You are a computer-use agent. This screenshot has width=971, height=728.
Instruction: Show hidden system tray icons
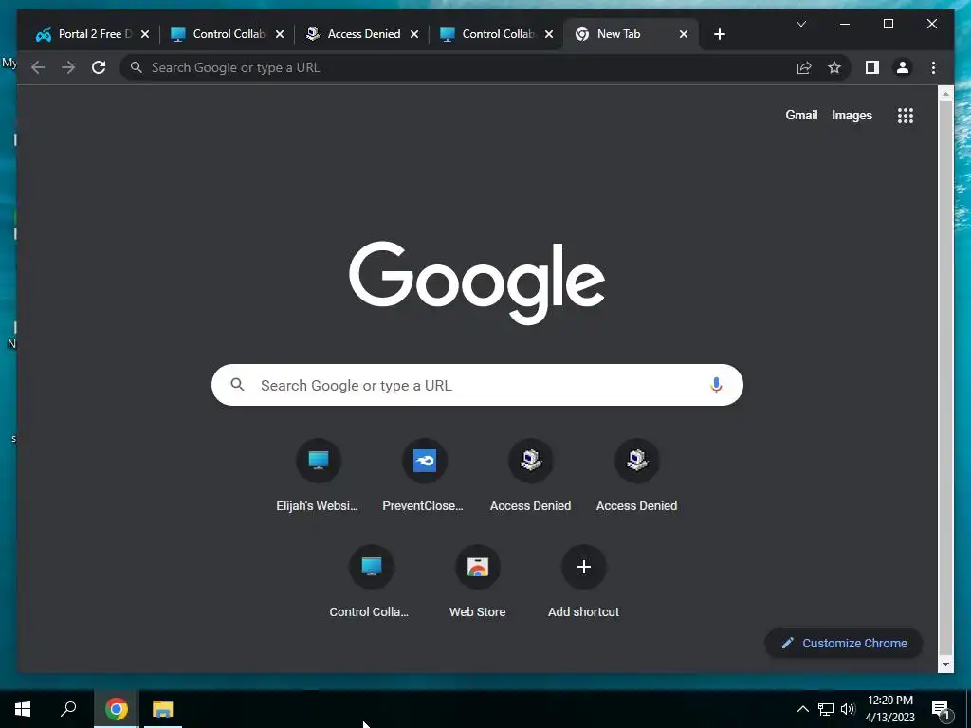point(802,709)
